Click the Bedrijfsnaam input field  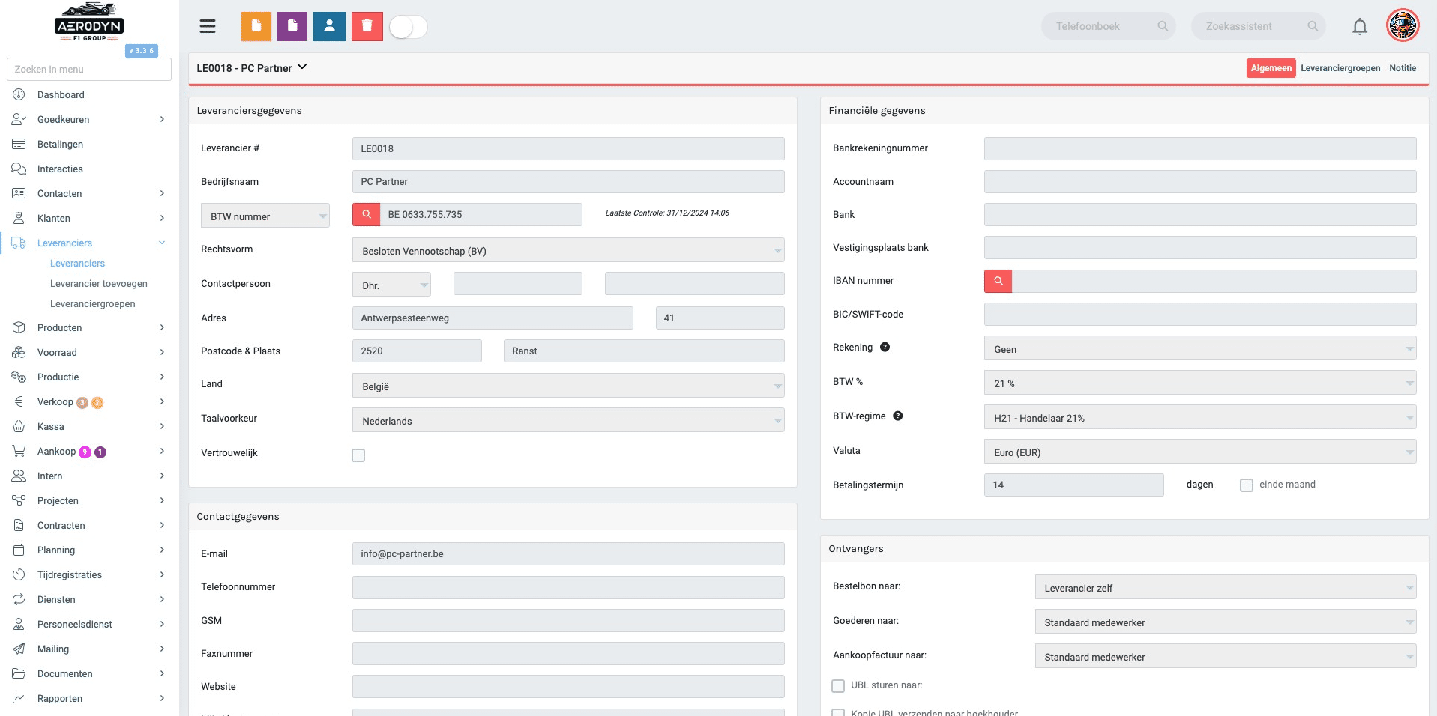(x=568, y=182)
